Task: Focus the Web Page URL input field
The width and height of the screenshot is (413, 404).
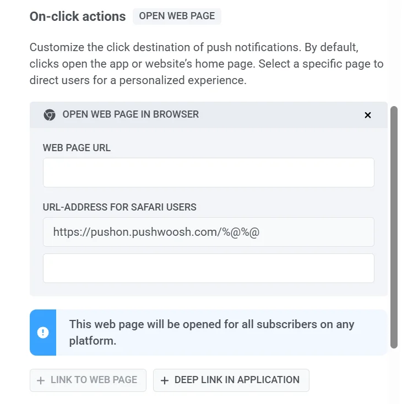Action: tap(208, 173)
